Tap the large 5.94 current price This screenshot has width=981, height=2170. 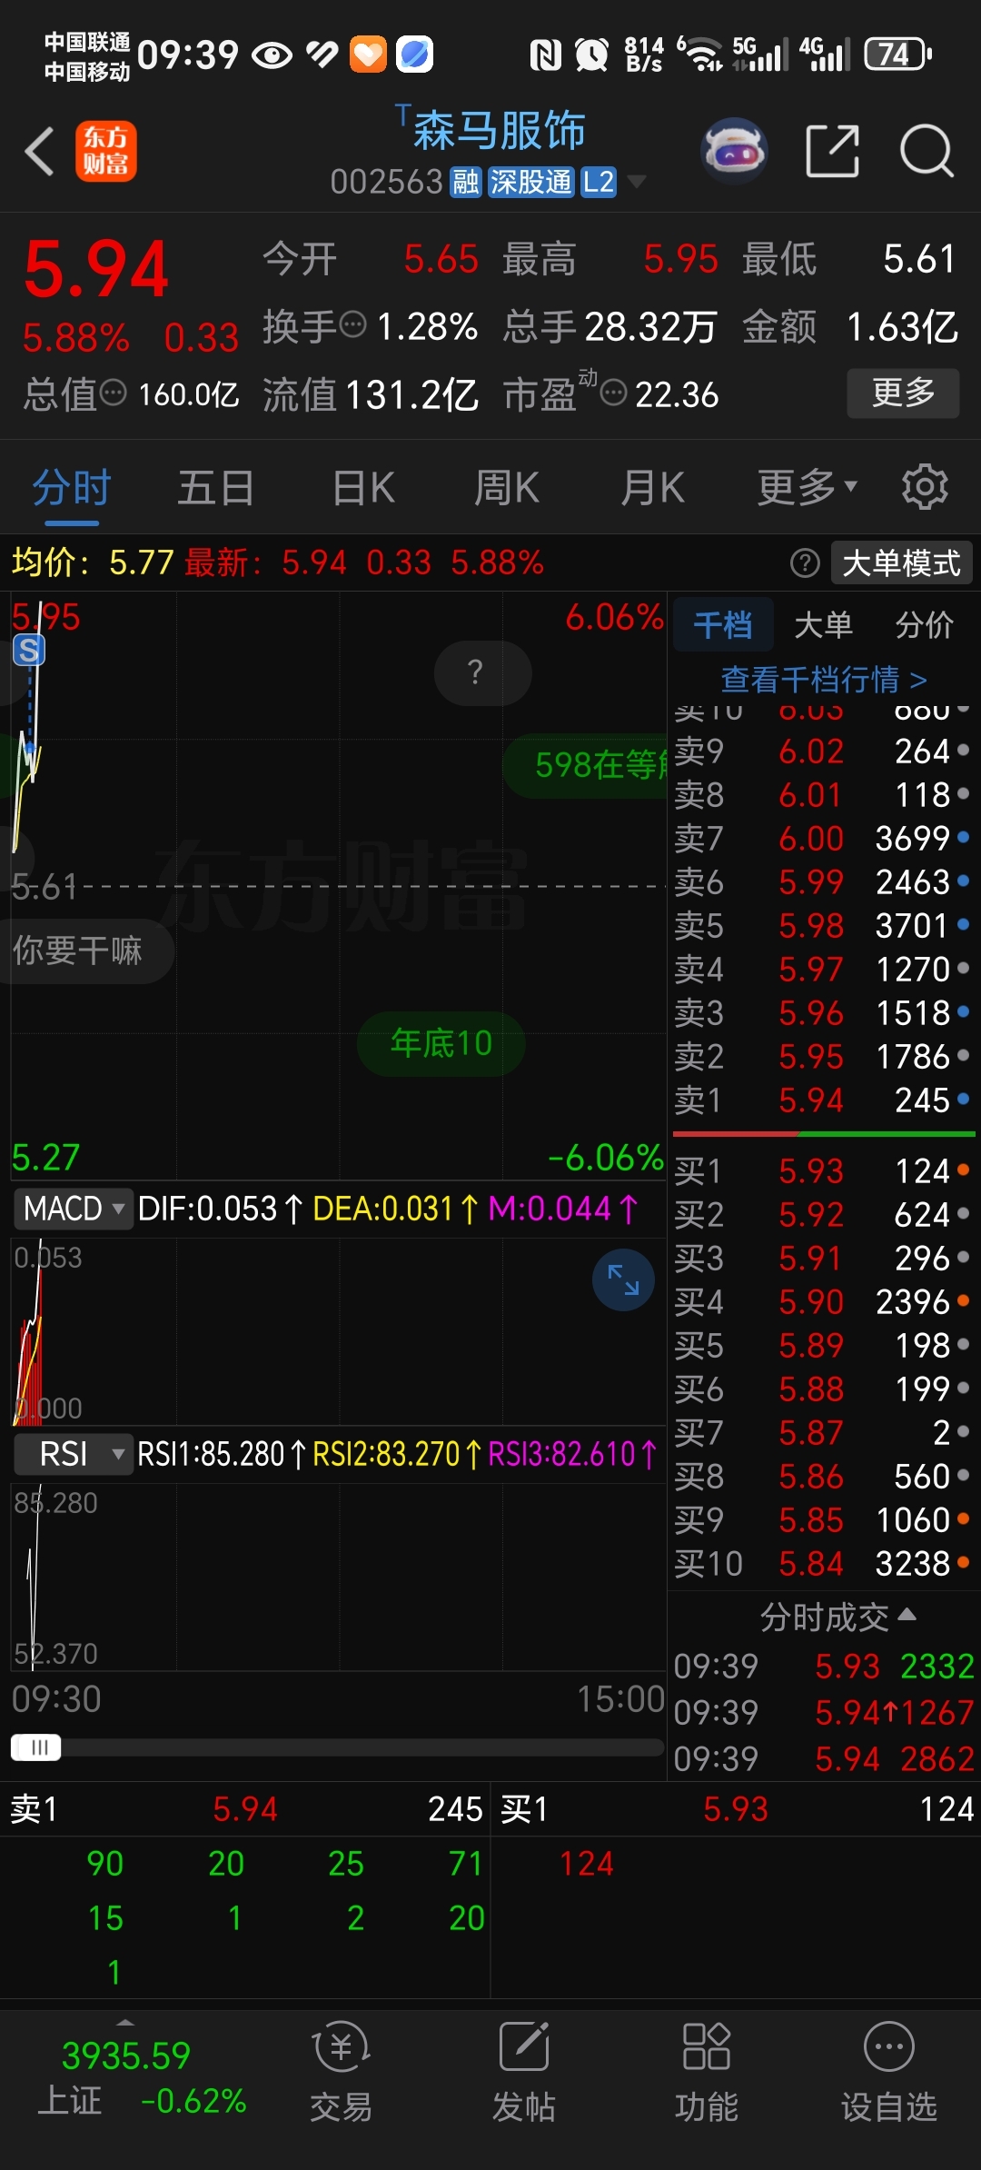pyautogui.click(x=96, y=269)
